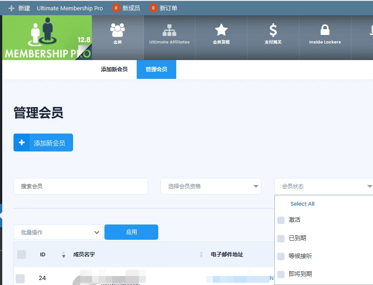Click the plus icon on 添加新会员 button
This screenshot has height=285, width=373.
click(x=22, y=142)
